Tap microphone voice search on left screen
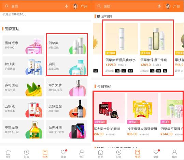This screenshot has width=184, height=160. (67, 6)
